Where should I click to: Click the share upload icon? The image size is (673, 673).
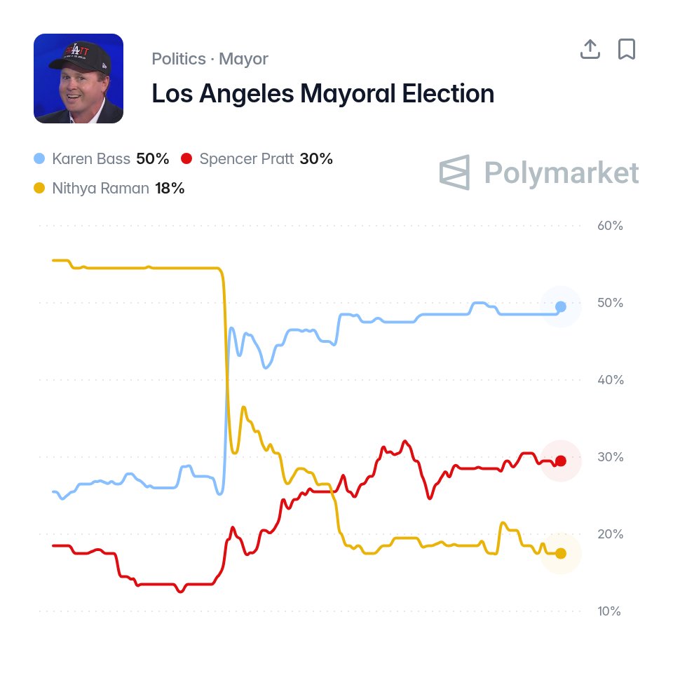[x=590, y=49]
